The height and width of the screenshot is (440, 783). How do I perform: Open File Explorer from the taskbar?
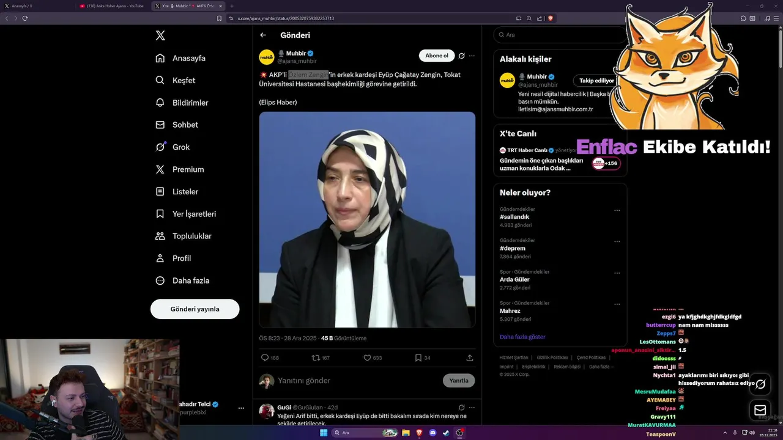[x=406, y=433]
